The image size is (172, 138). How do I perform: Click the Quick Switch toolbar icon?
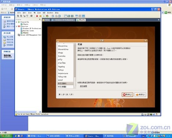(x=69, y=16)
